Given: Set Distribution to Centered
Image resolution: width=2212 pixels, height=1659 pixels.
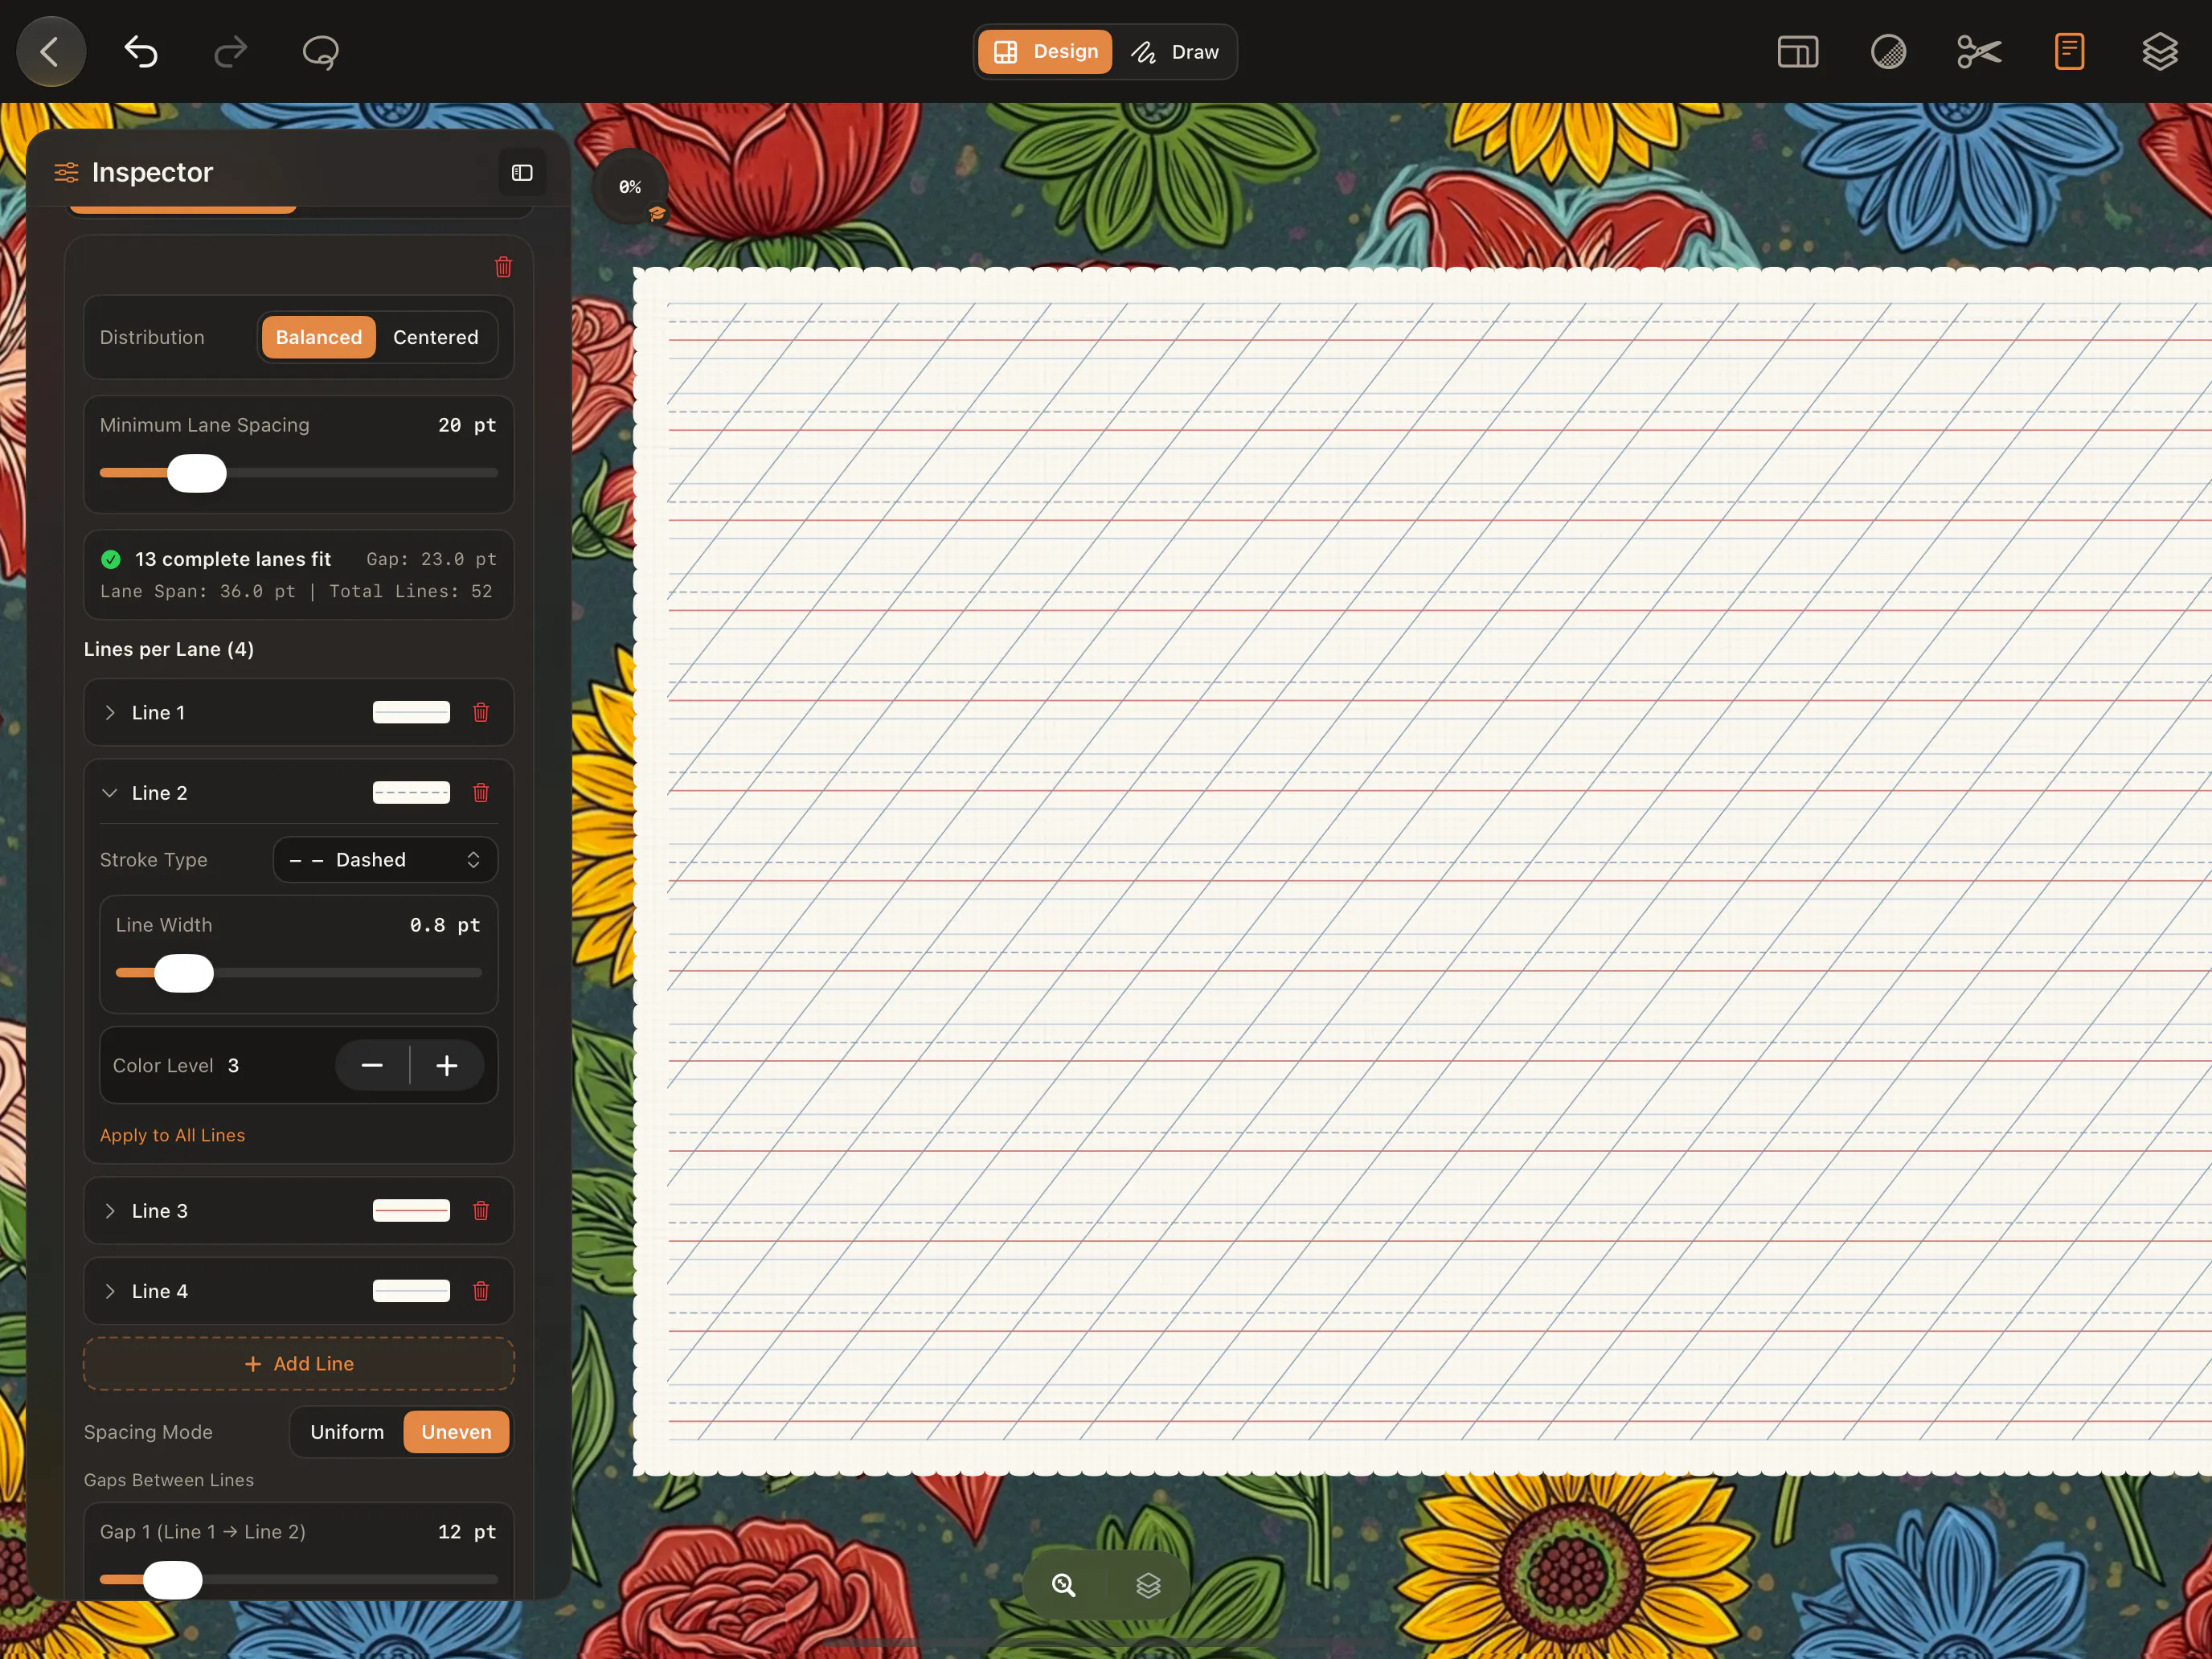Looking at the screenshot, I should coord(436,337).
